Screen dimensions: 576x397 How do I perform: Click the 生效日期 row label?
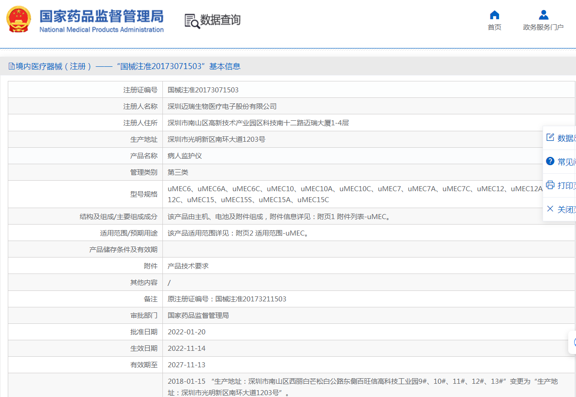(x=144, y=349)
